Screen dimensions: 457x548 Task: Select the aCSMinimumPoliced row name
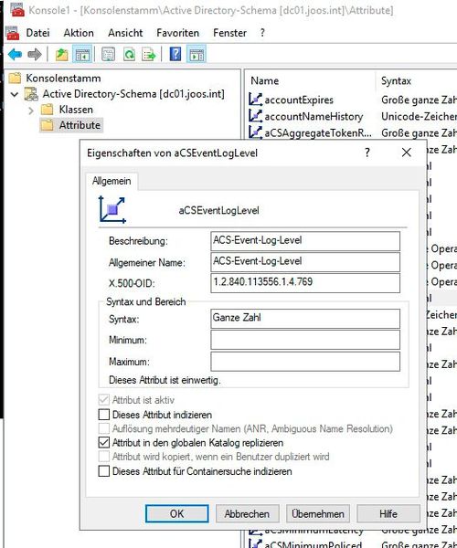click(313, 544)
